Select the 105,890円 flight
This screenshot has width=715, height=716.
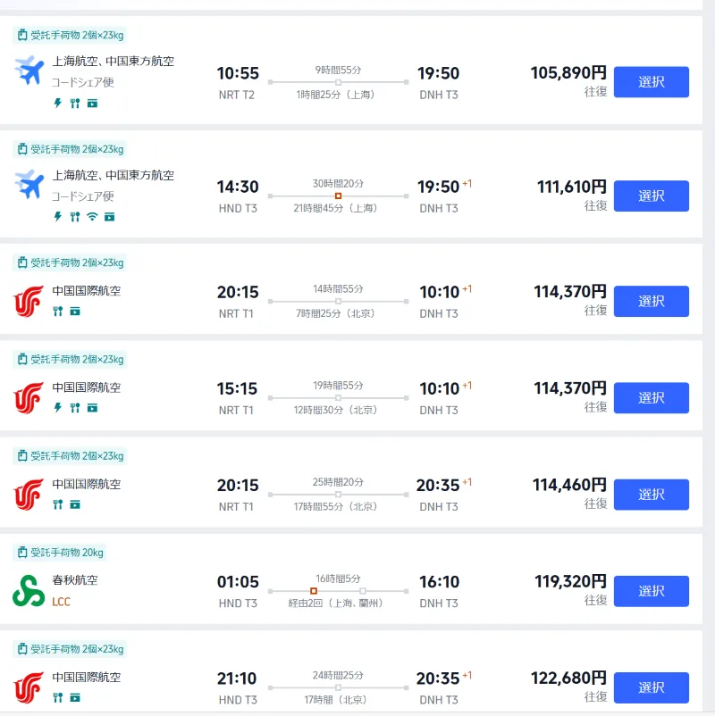651,81
